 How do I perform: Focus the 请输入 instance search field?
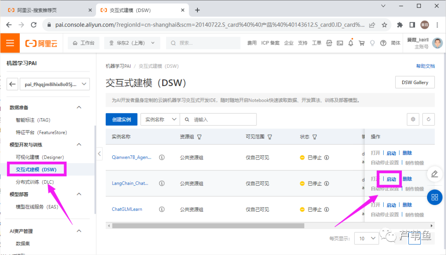pos(218,119)
